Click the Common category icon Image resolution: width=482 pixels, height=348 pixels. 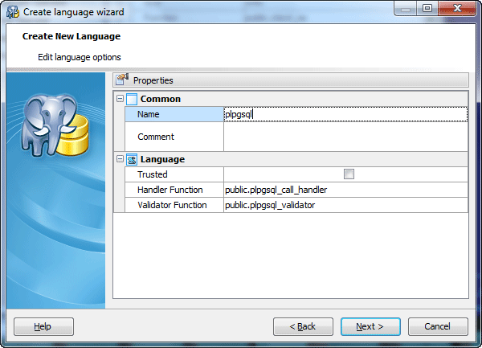[132, 99]
